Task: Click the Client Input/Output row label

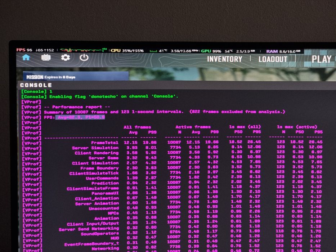Action: (93, 224)
